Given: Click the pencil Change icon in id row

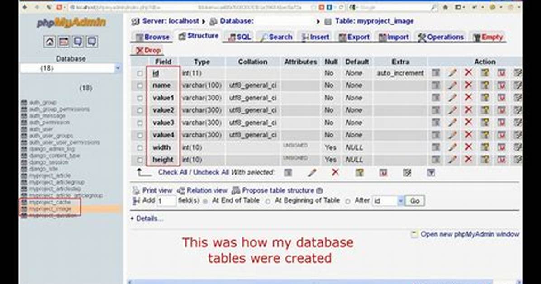Looking at the screenshot, I should [452, 73].
